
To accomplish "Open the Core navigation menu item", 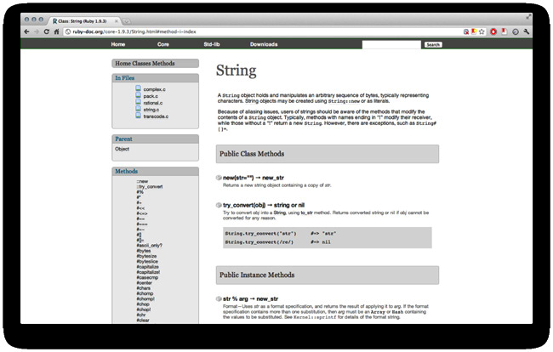I will [x=162, y=44].
